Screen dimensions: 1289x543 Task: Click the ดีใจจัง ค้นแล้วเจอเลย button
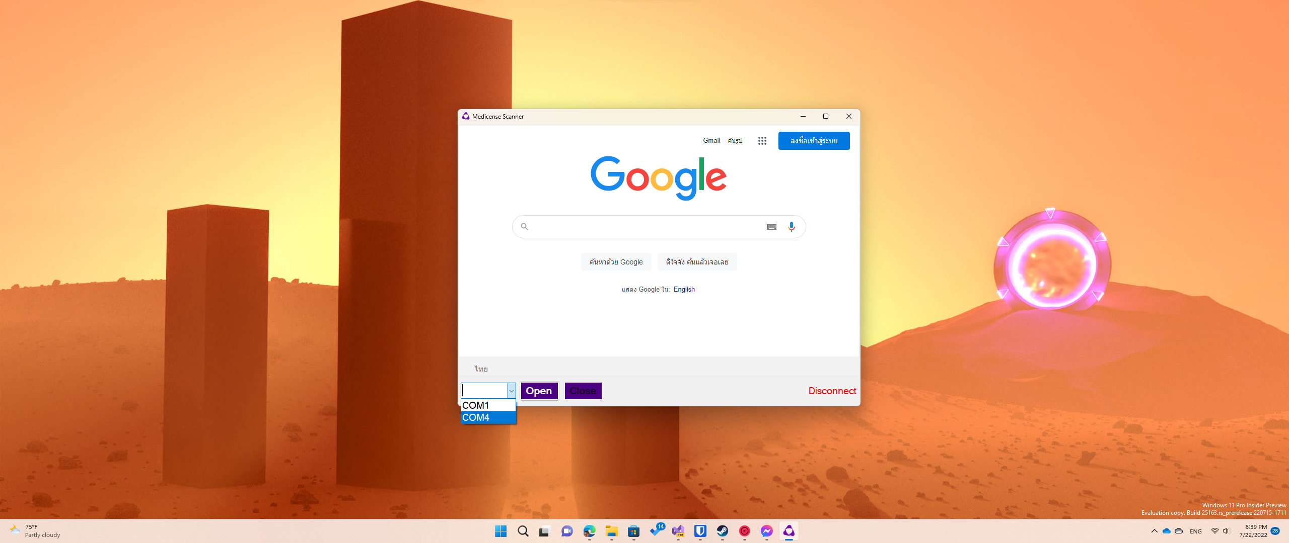pyautogui.click(x=697, y=262)
